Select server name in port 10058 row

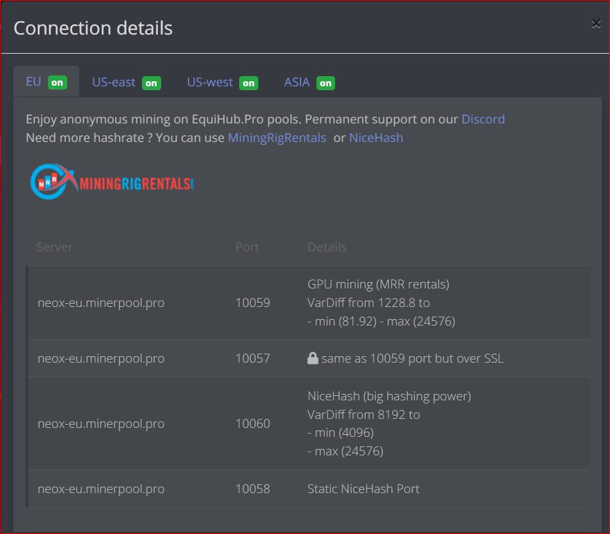click(x=101, y=489)
